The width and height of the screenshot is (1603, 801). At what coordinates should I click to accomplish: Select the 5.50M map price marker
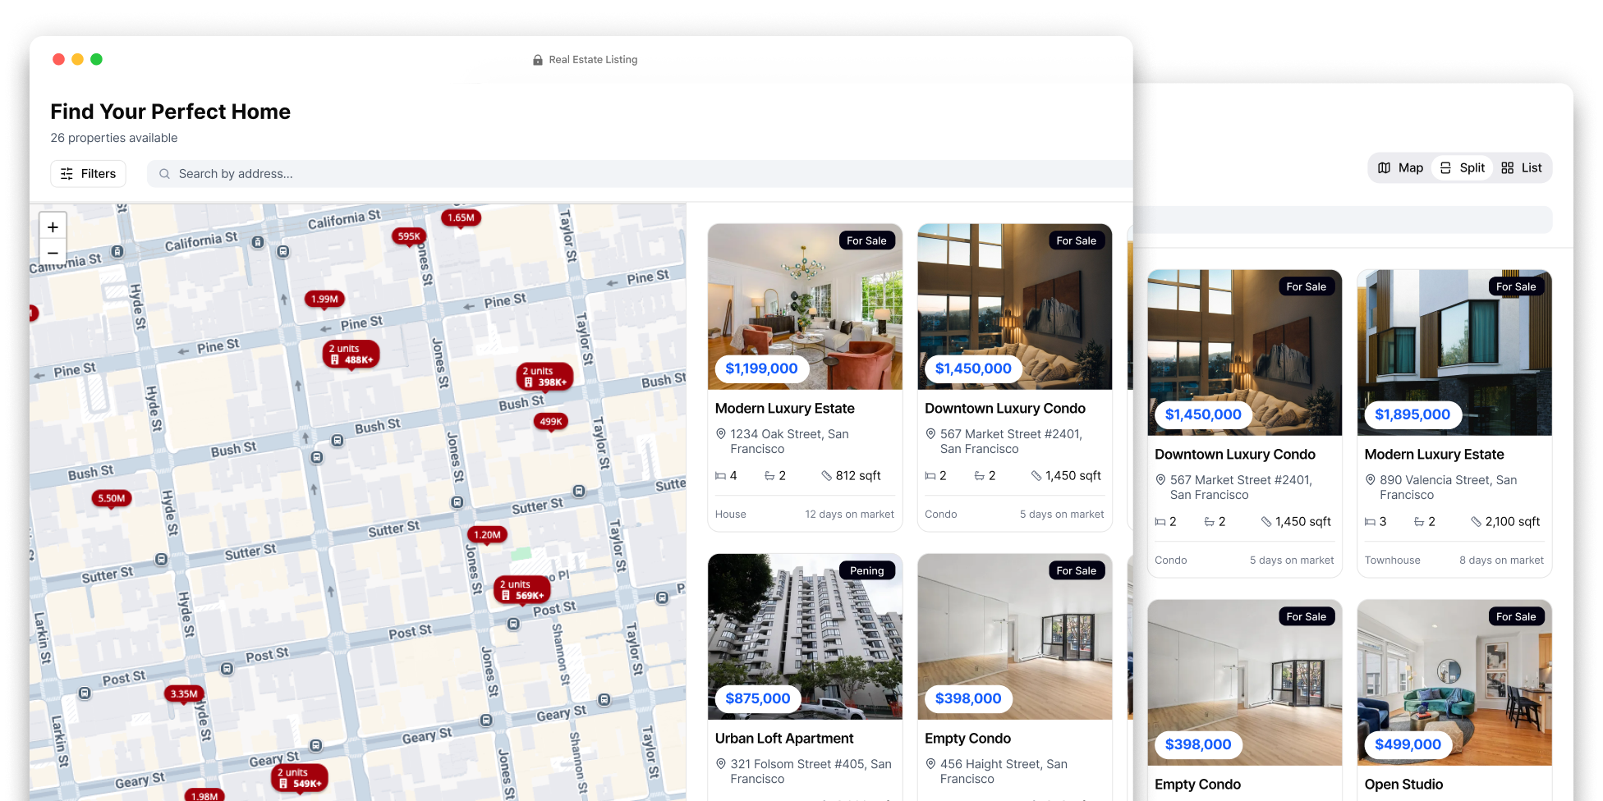(112, 499)
